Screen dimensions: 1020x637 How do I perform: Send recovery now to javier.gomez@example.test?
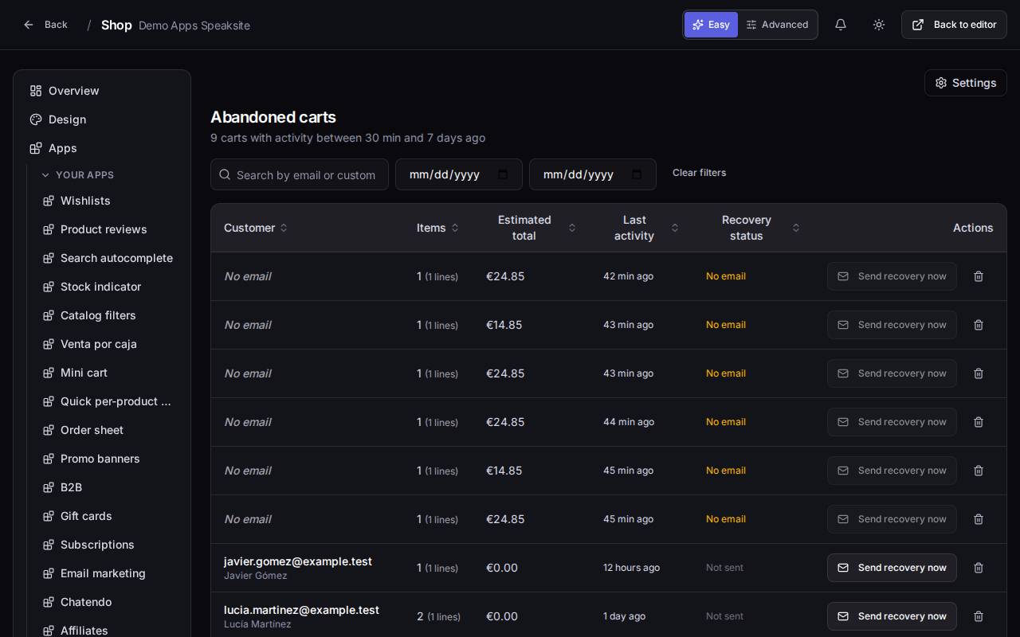(892, 568)
